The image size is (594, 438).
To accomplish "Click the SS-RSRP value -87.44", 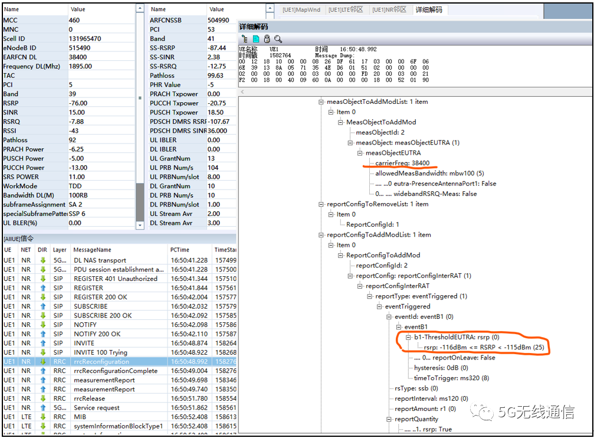I will point(216,48).
